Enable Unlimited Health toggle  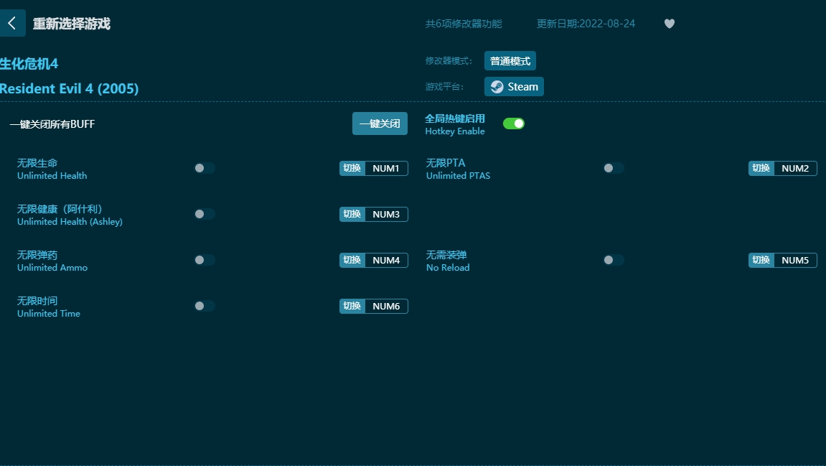coord(205,168)
